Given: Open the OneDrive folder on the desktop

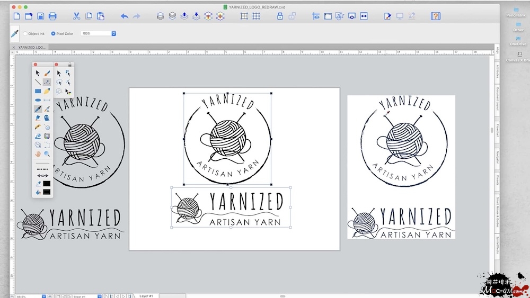Looking at the screenshot, I should 518,39.
